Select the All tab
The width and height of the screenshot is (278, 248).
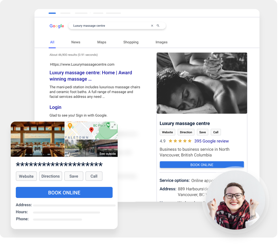(x=52, y=42)
